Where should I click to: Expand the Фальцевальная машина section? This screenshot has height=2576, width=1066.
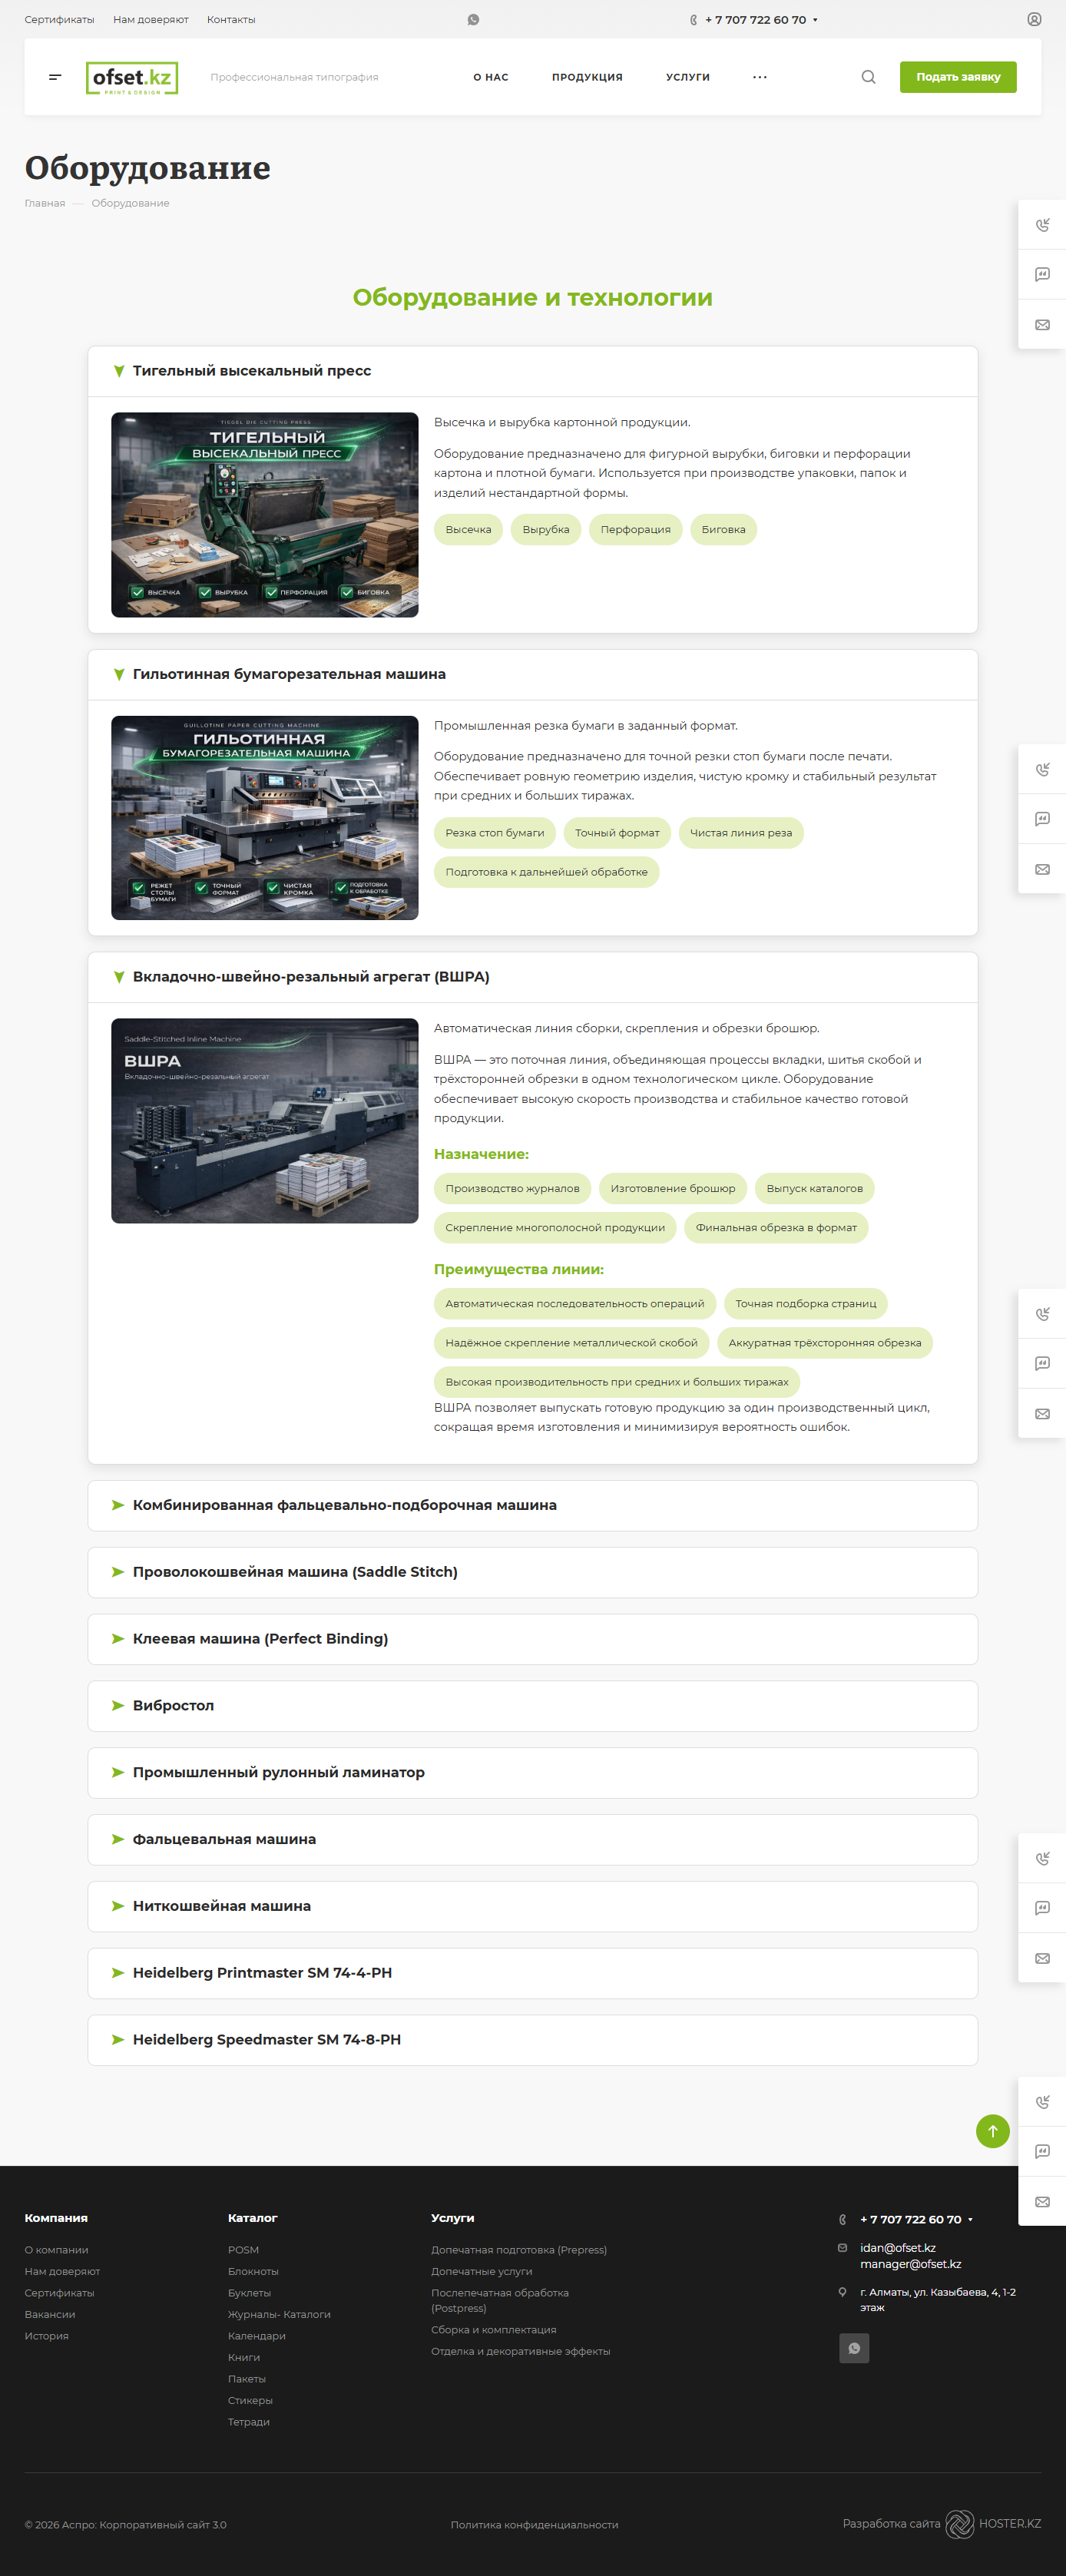pyautogui.click(x=533, y=1839)
